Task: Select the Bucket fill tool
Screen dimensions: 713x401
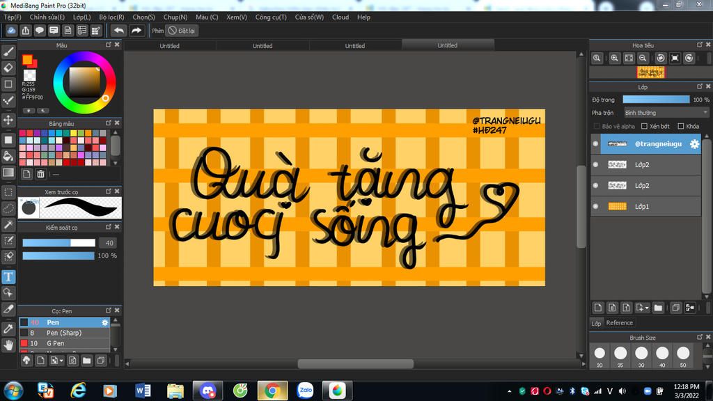Action: click(8, 157)
